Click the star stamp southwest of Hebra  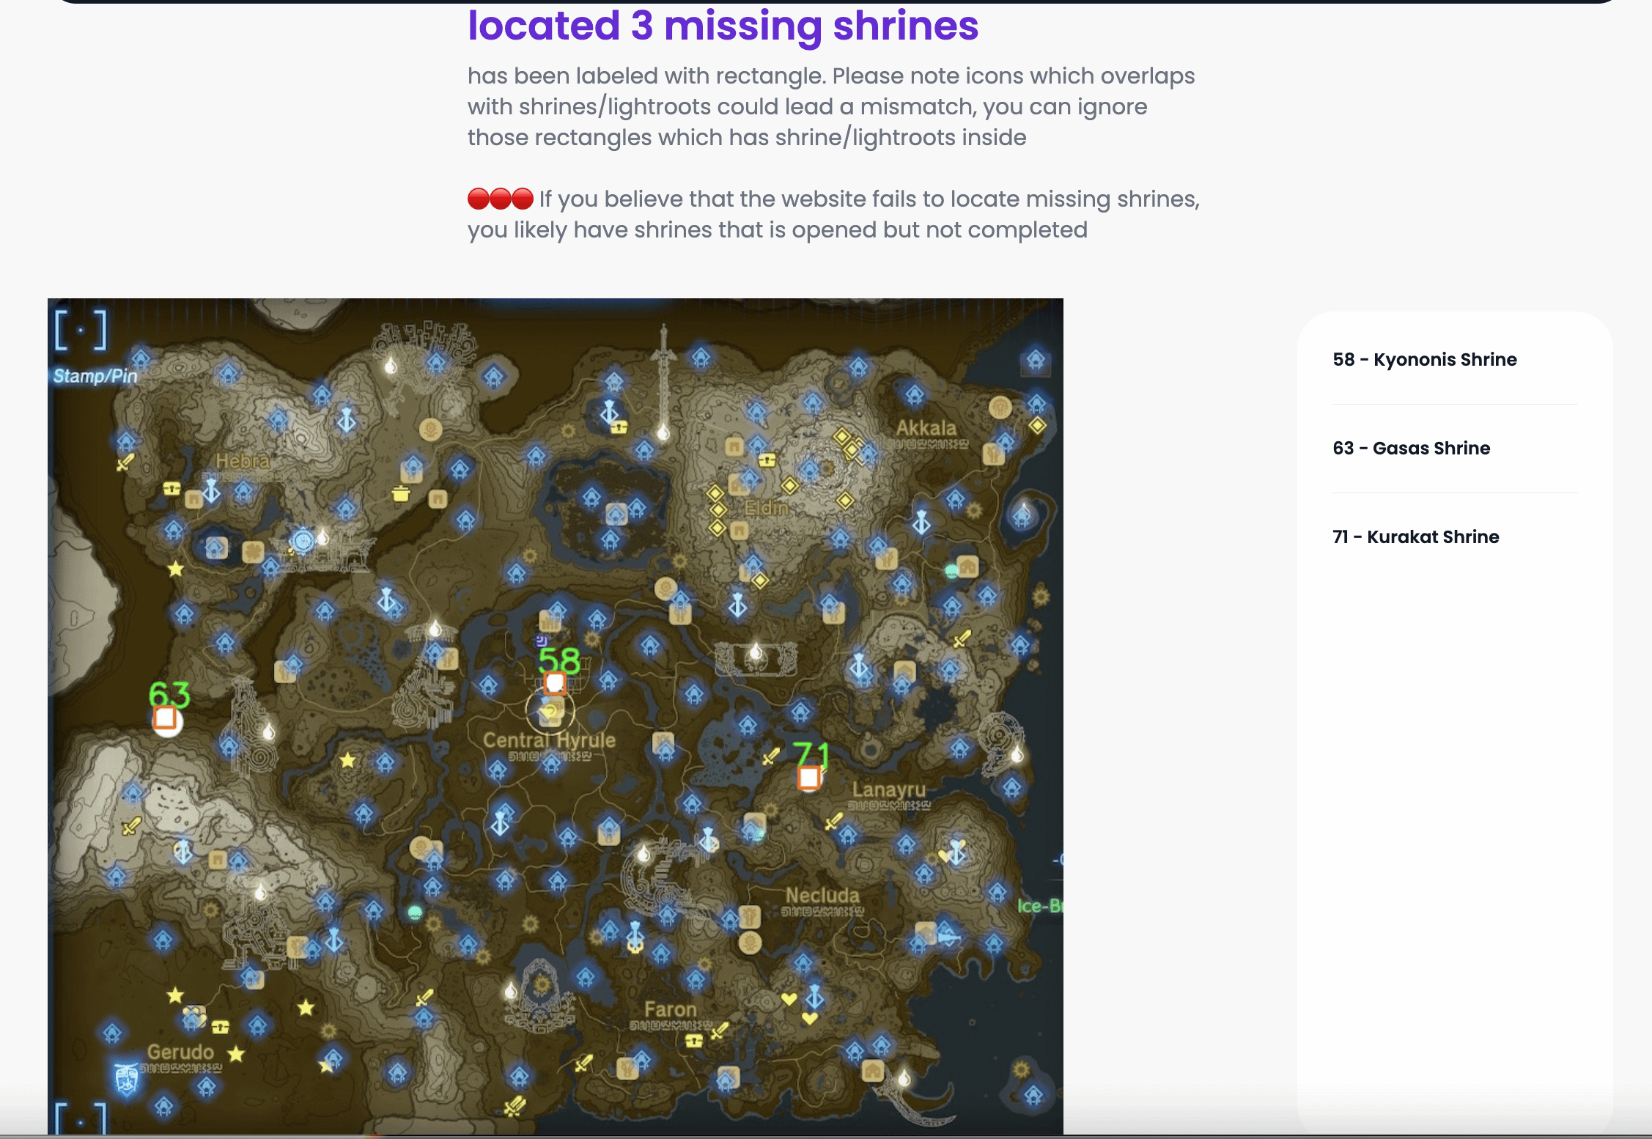coord(175,569)
